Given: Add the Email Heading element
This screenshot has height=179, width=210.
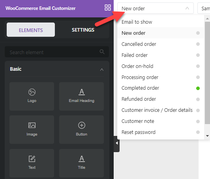Looking at the screenshot, I should pos(81,96).
